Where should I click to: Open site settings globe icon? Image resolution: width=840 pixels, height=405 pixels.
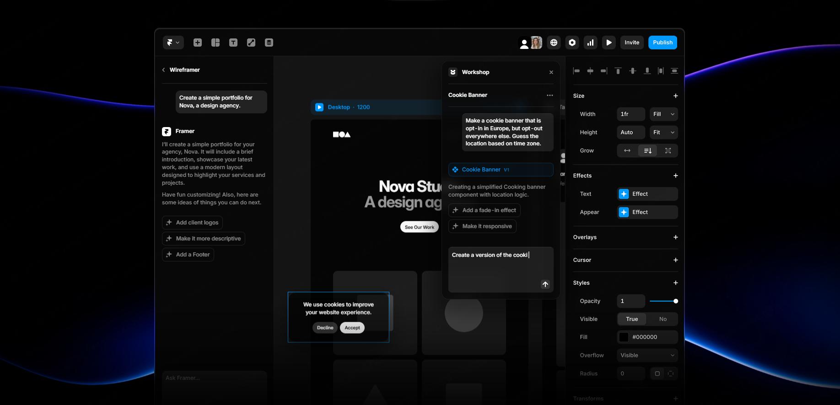pyautogui.click(x=554, y=43)
